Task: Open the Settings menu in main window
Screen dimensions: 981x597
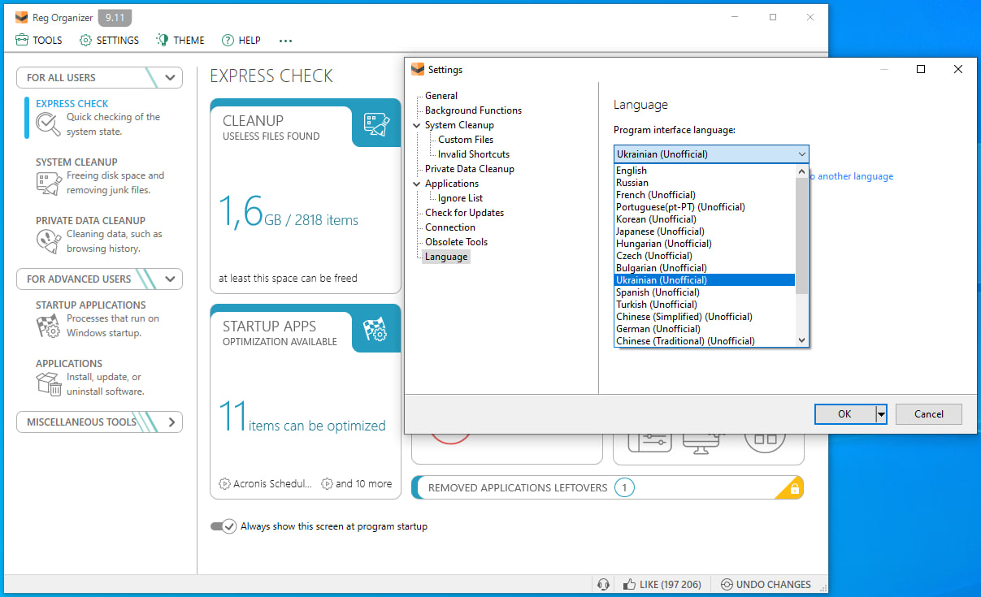Action: pyautogui.click(x=109, y=40)
